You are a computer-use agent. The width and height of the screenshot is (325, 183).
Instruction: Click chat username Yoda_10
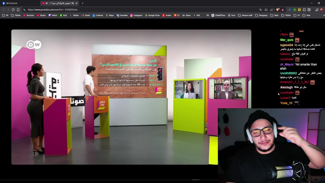point(286,103)
